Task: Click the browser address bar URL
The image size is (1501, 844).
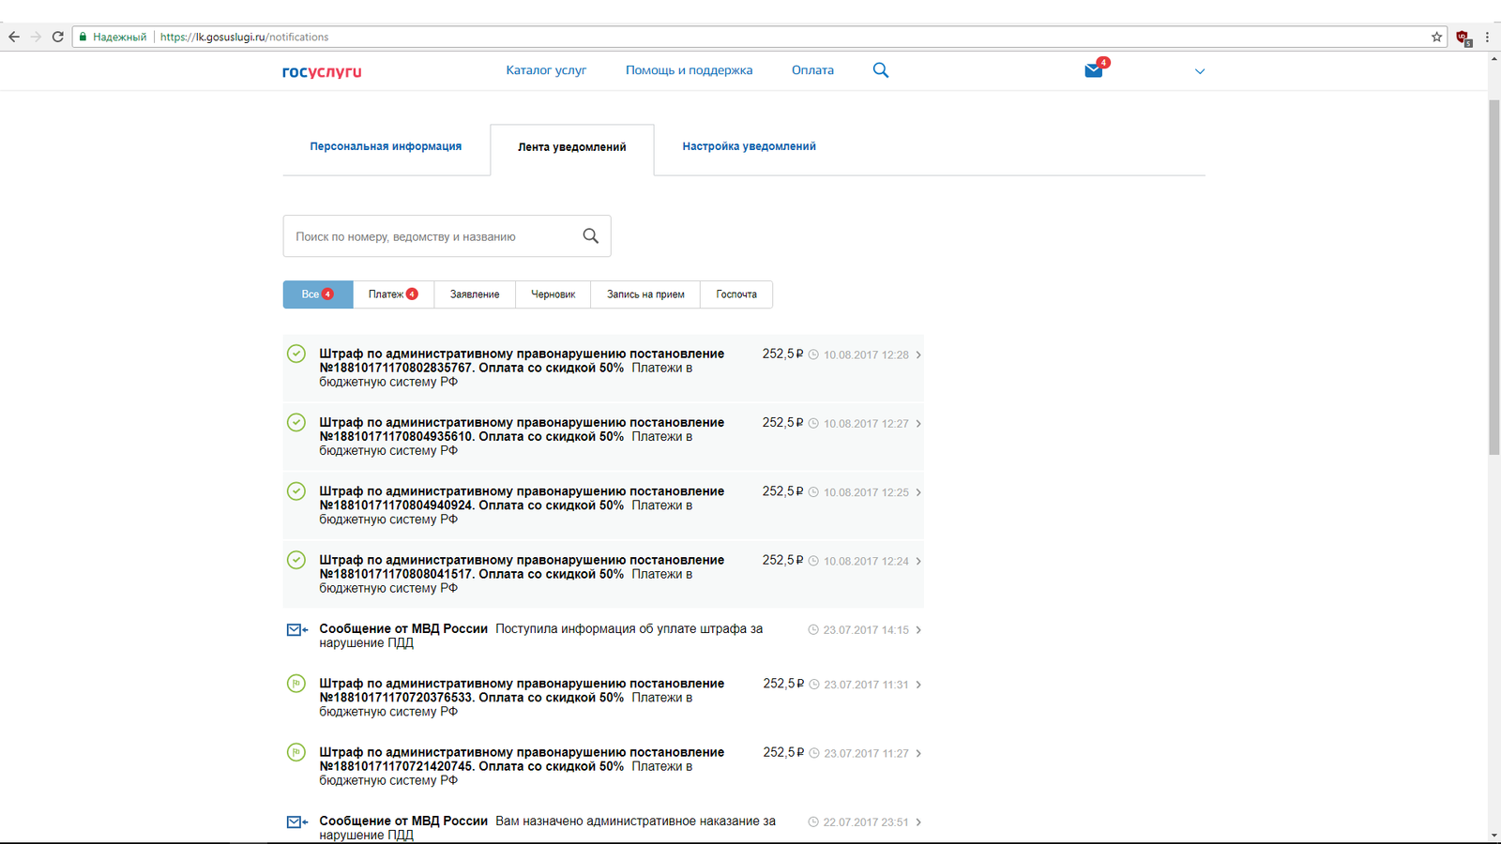Action: 244,37
